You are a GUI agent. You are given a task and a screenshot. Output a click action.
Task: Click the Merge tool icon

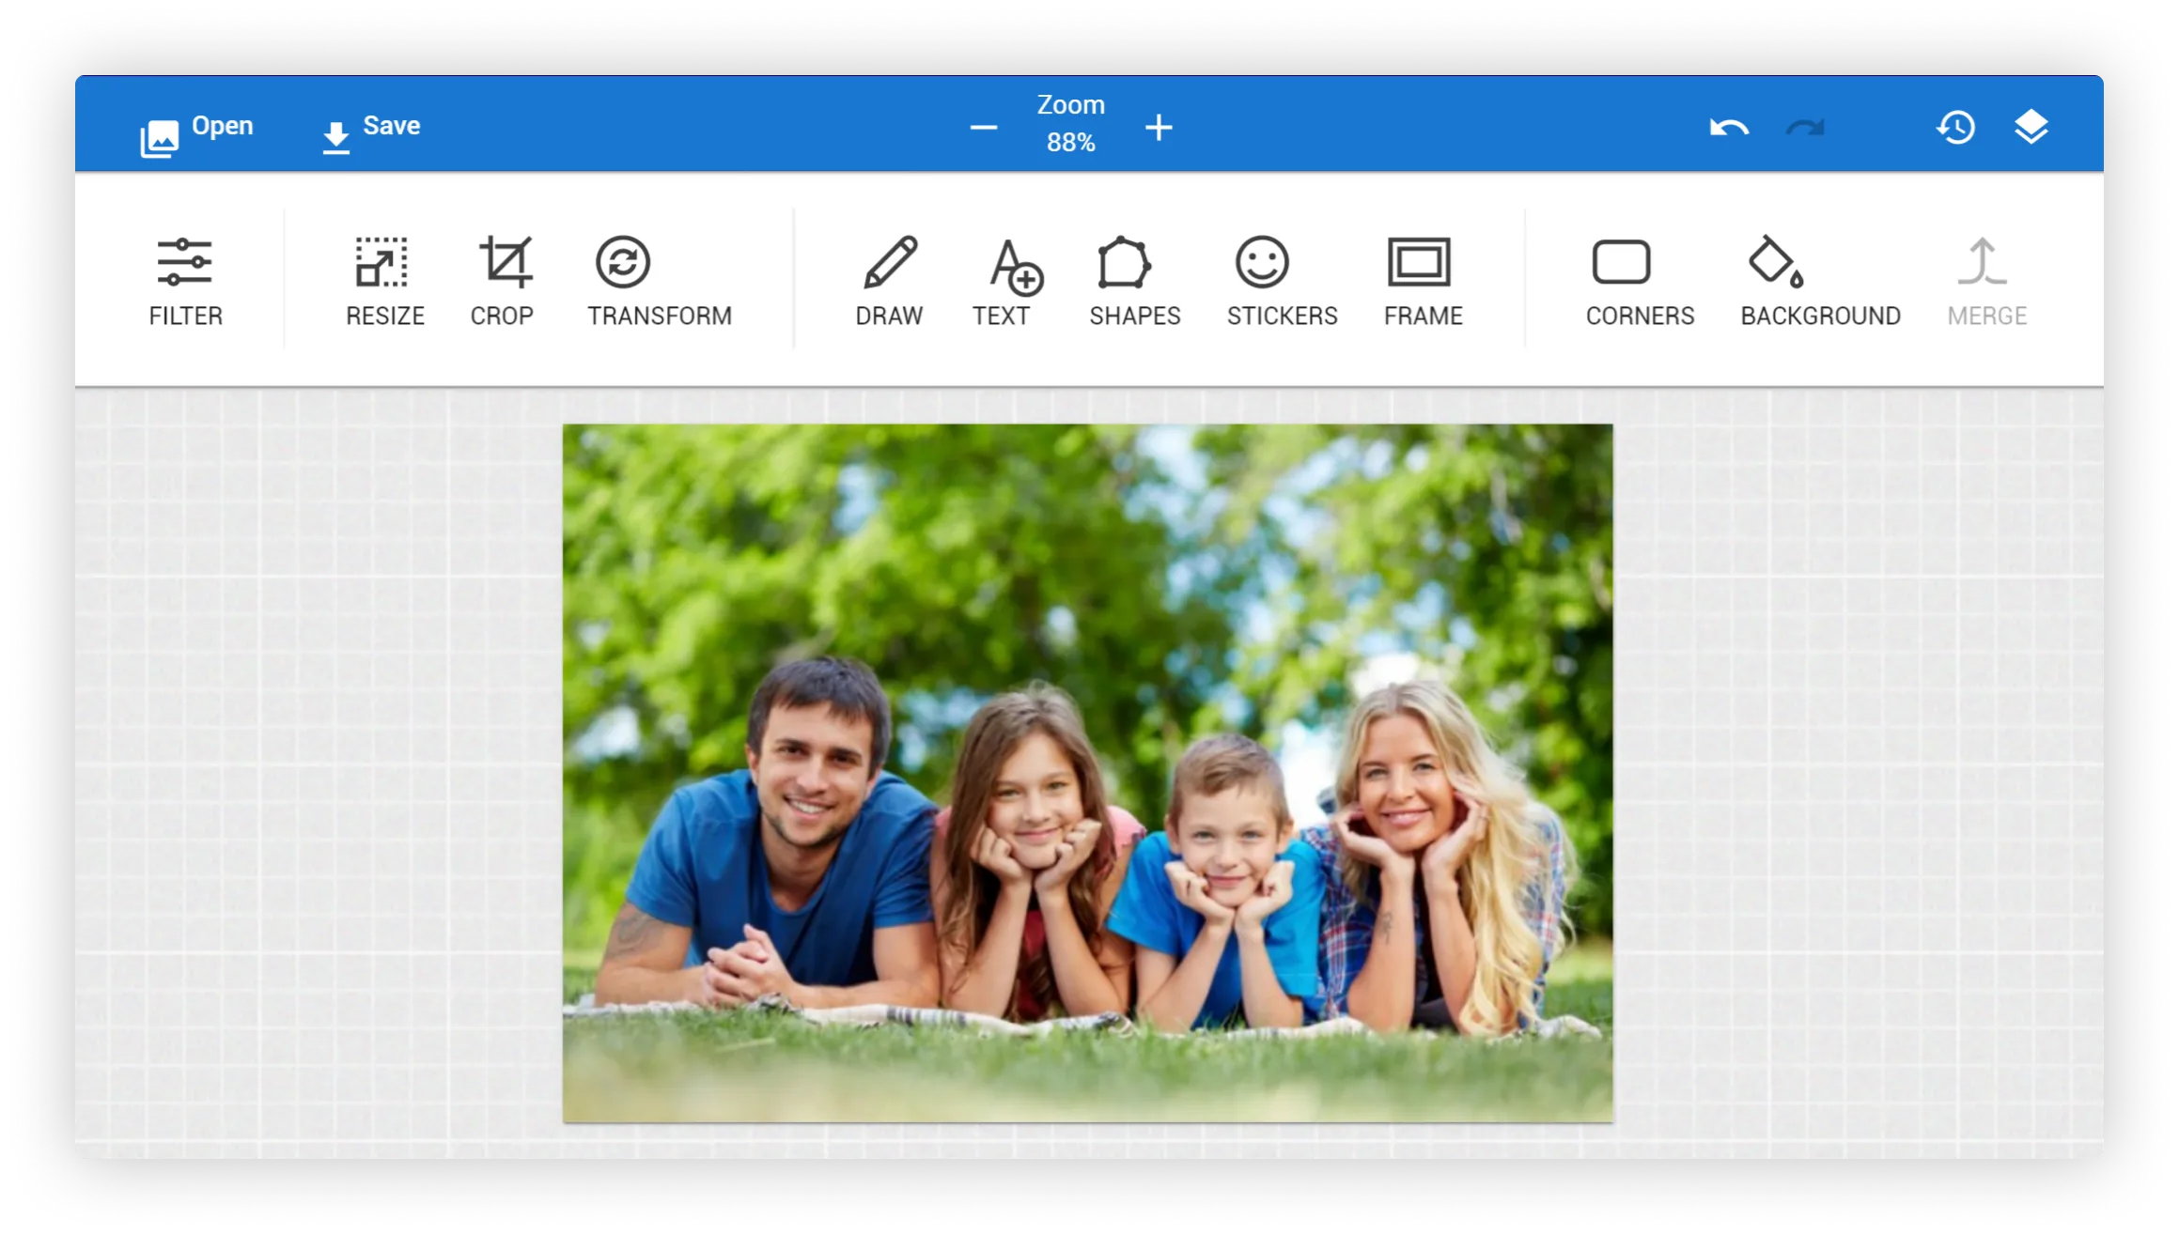(1984, 277)
